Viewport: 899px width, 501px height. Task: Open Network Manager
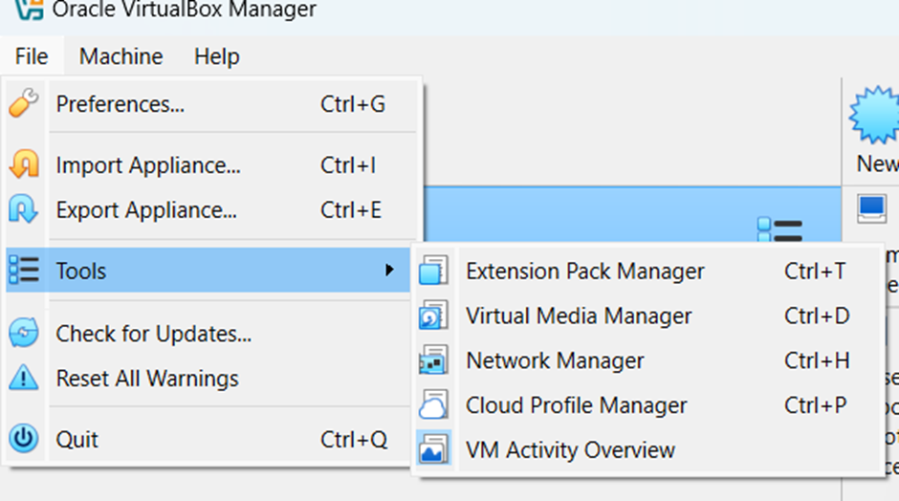pyautogui.click(x=647, y=360)
